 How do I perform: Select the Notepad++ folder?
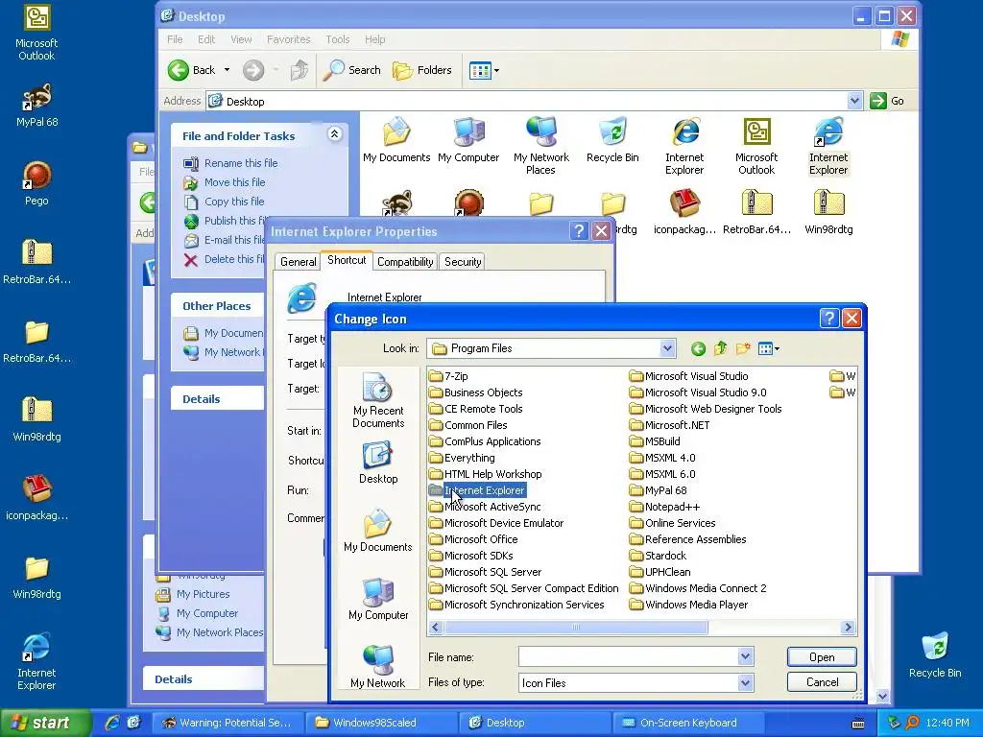tap(664, 507)
